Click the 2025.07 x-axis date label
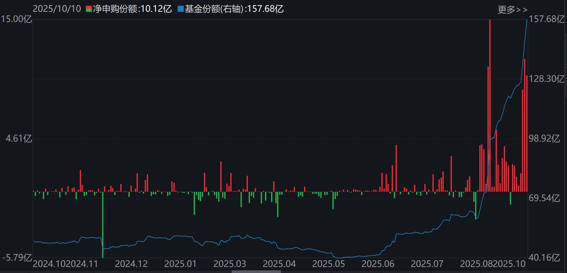The height and width of the screenshot is (273, 567). (427, 264)
